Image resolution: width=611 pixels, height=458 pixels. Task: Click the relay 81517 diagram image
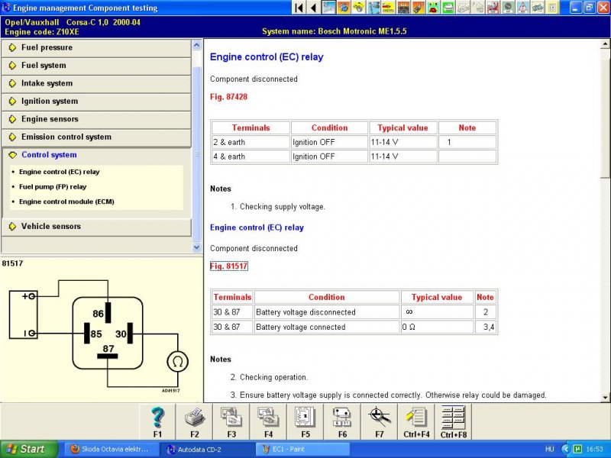[x=99, y=335]
